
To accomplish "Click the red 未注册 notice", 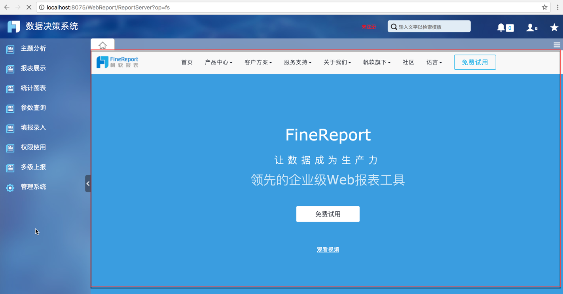I will click(368, 27).
